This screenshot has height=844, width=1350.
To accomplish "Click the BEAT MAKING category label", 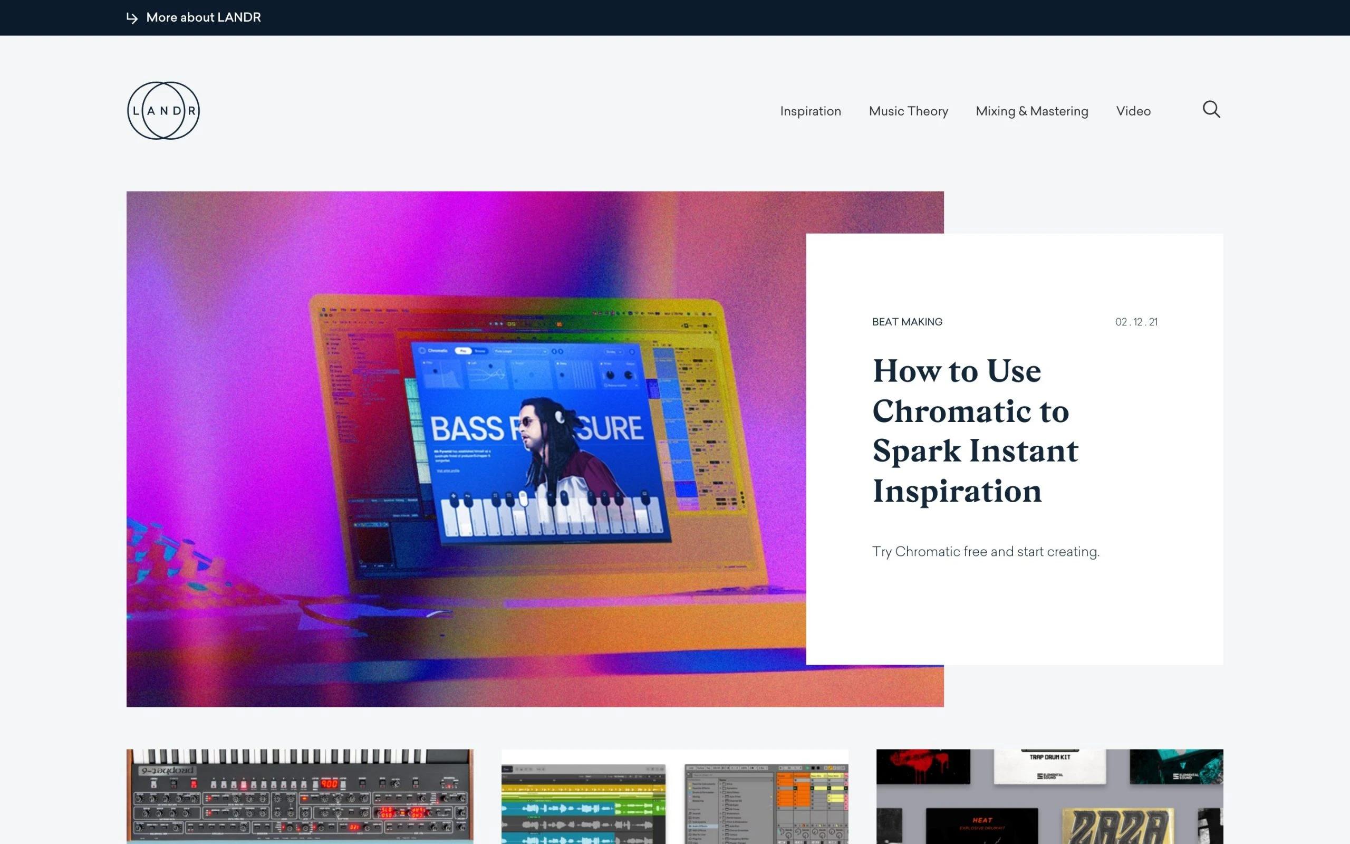I will [907, 322].
